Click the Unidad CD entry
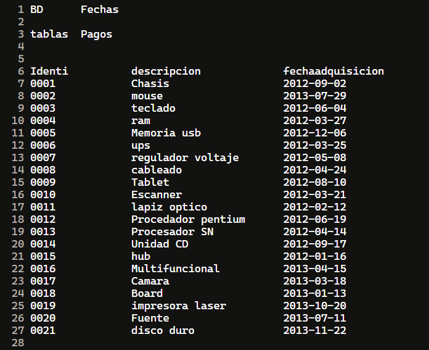 (160, 244)
